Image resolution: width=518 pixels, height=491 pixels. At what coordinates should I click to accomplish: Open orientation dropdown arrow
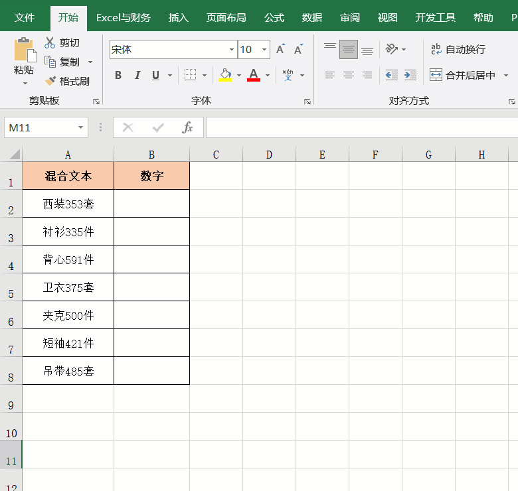pos(404,49)
